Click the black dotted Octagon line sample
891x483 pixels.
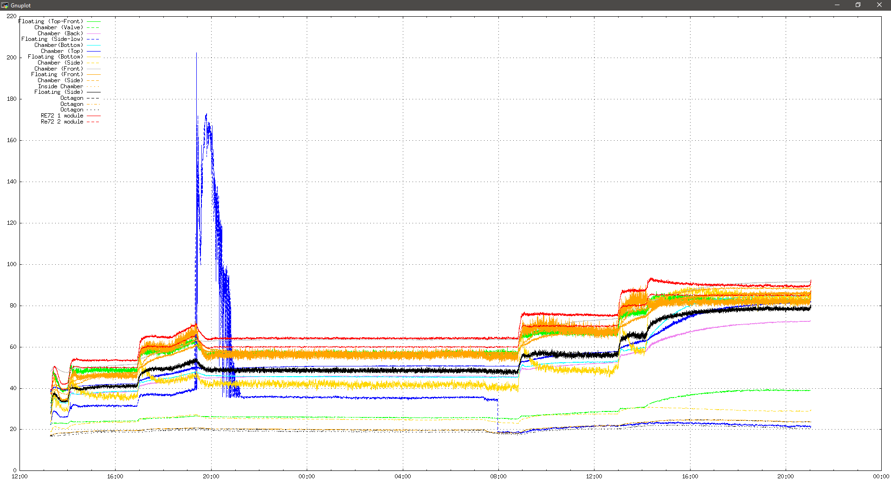(94, 110)
